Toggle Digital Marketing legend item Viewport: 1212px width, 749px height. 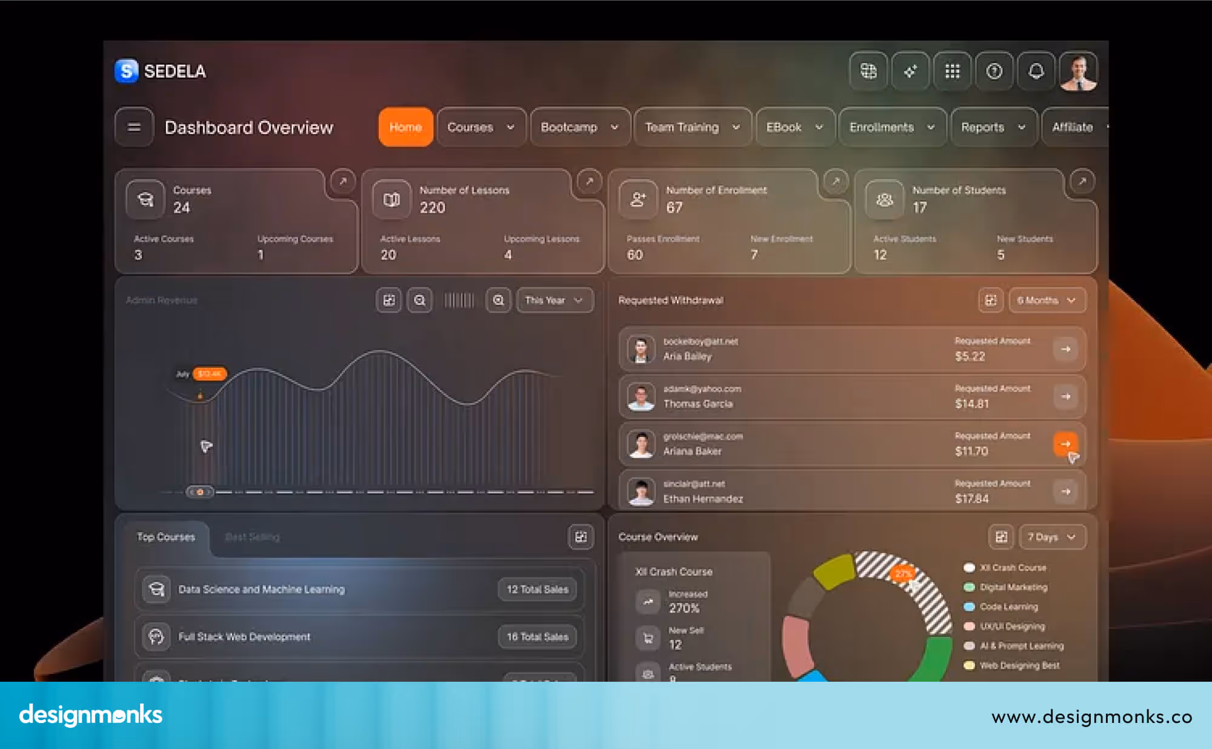tap(1013, 587)
